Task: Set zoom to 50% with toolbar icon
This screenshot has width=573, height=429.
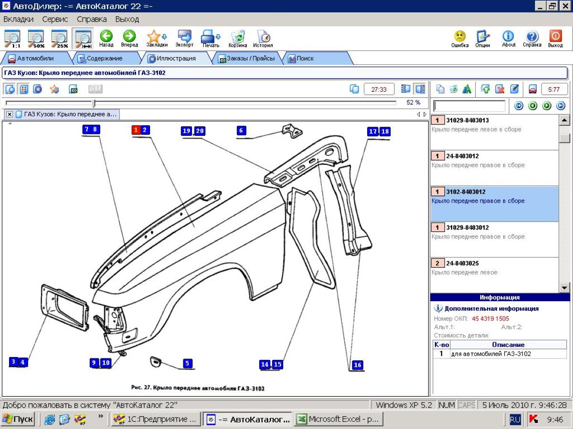Action: pyautogui.click(x=36, y=39)
